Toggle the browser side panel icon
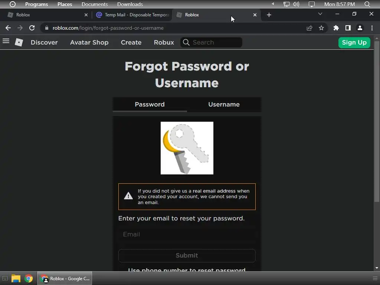380x285 pixels. tap(348, 28)
